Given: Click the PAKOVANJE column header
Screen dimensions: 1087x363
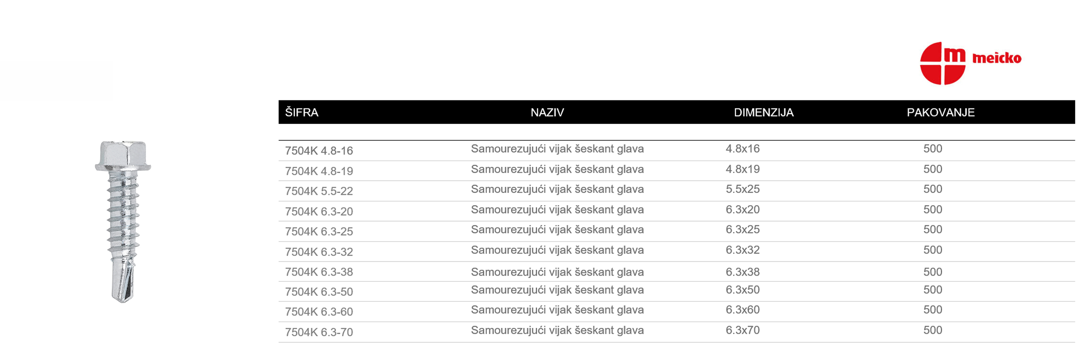Looking at the screenshot, I should coord(940,112).
